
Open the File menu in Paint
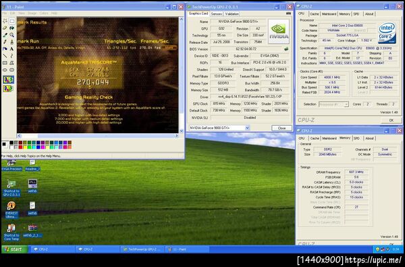coord(5,13)
